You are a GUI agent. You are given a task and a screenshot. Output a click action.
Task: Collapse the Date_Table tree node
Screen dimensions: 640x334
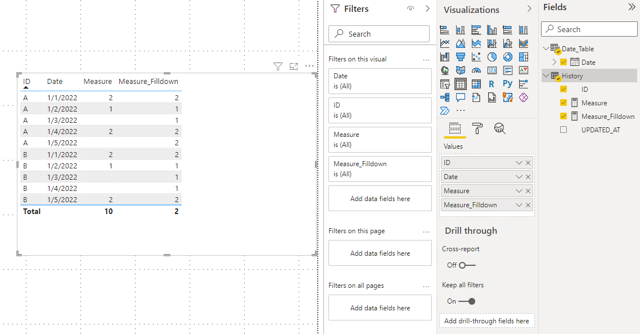click(546, 48)
